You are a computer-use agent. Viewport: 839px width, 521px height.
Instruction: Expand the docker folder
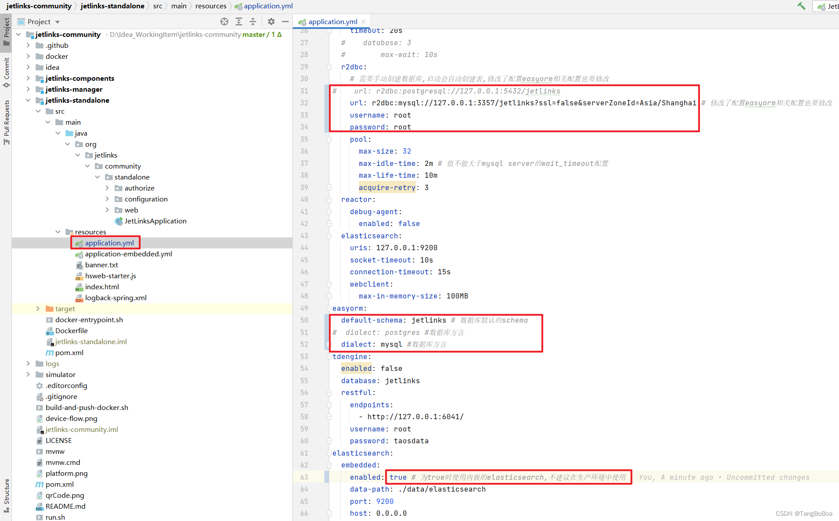(x=28, y=56)
